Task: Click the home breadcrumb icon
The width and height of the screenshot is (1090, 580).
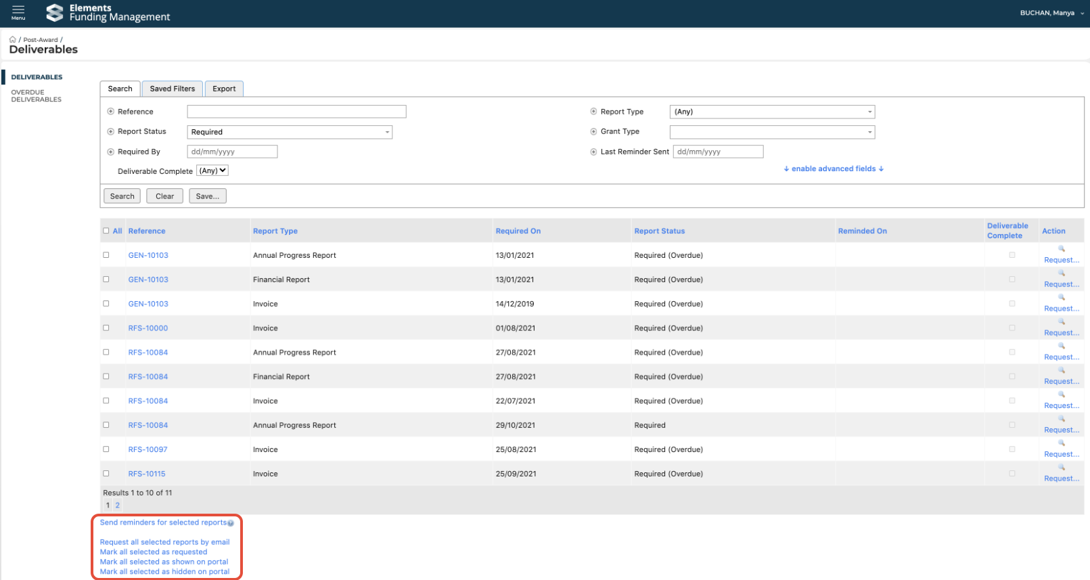Action: 13,39
